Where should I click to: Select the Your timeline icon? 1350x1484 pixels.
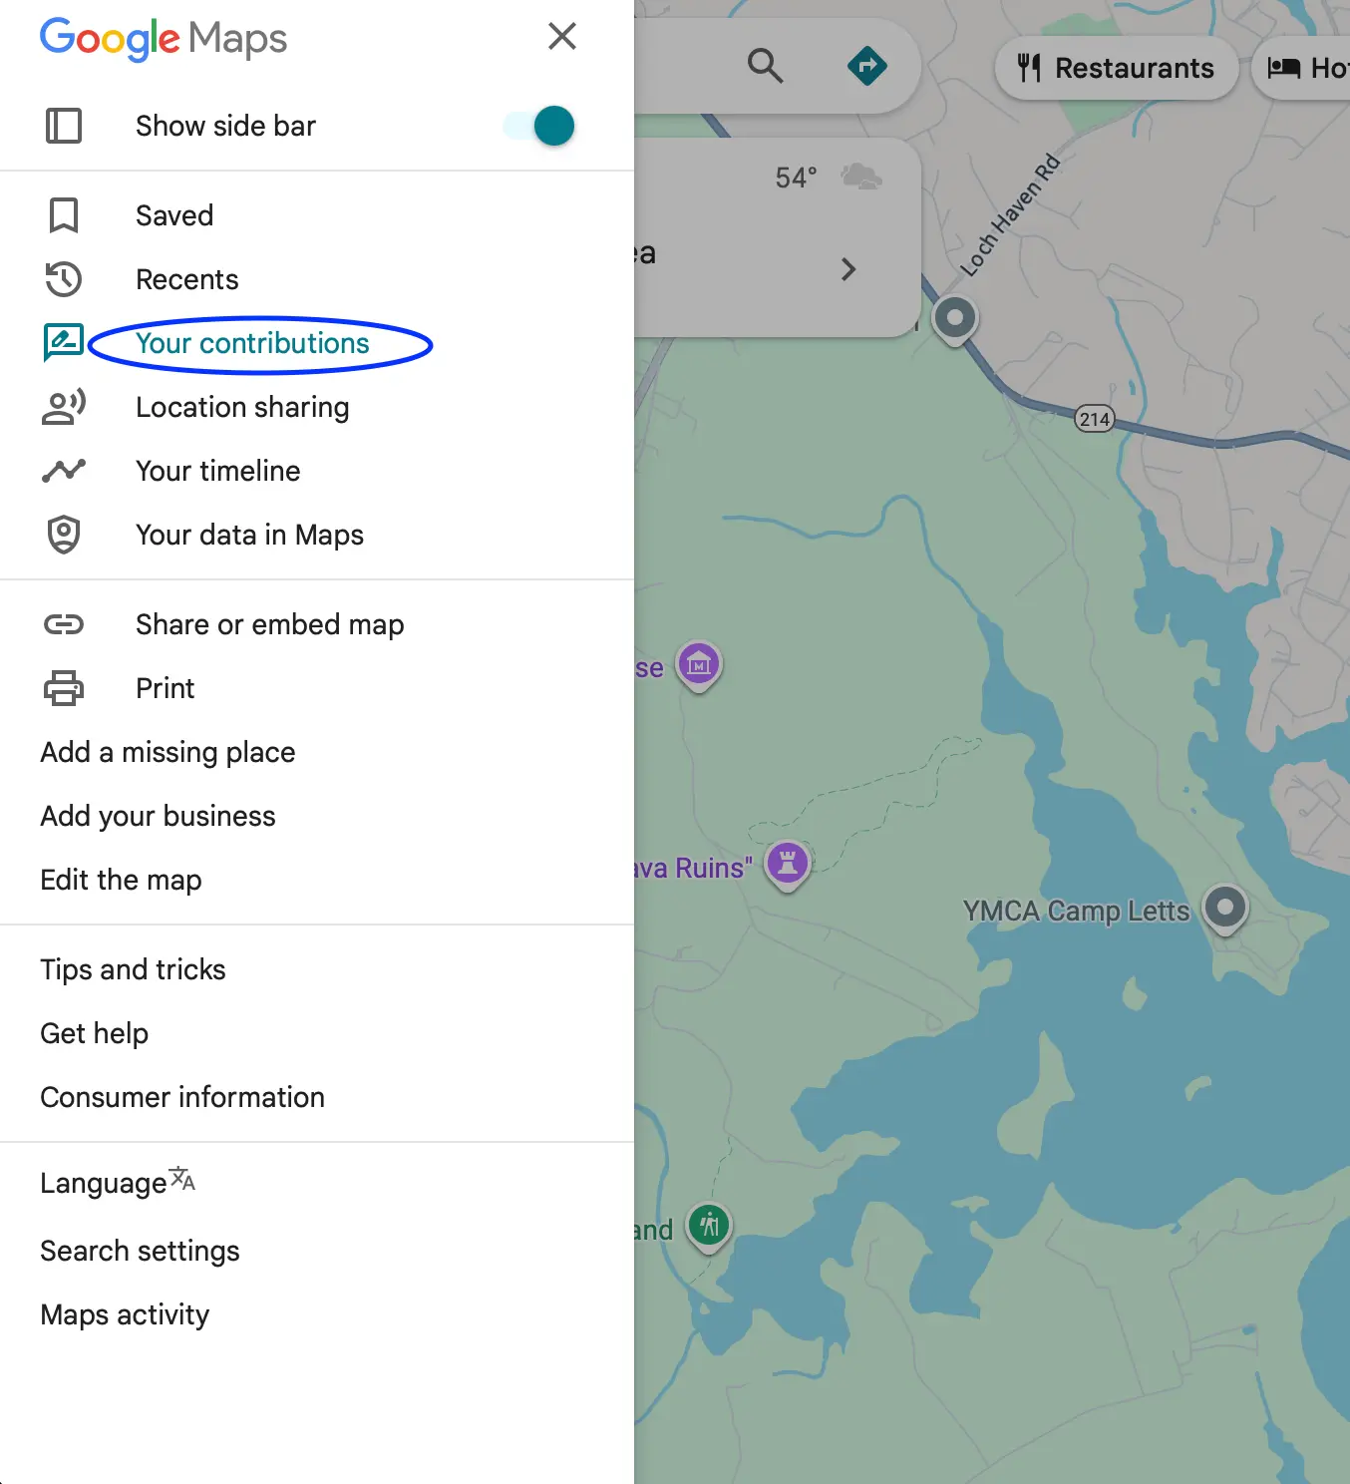click(64, 471)
